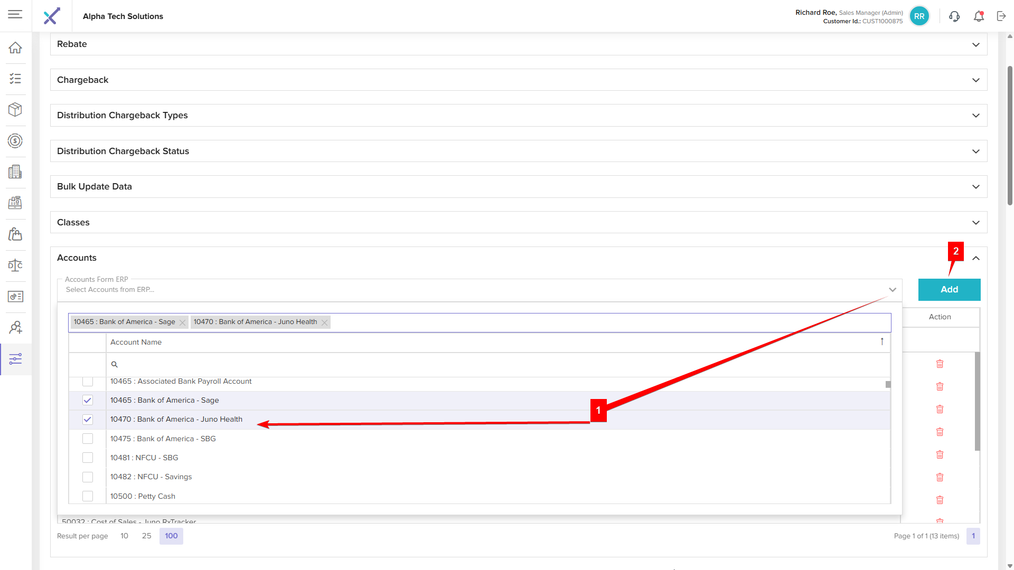Collapse the Accounts from ERP dropdown
This screenshot has height=570, width=1014.
coord(893,290)
